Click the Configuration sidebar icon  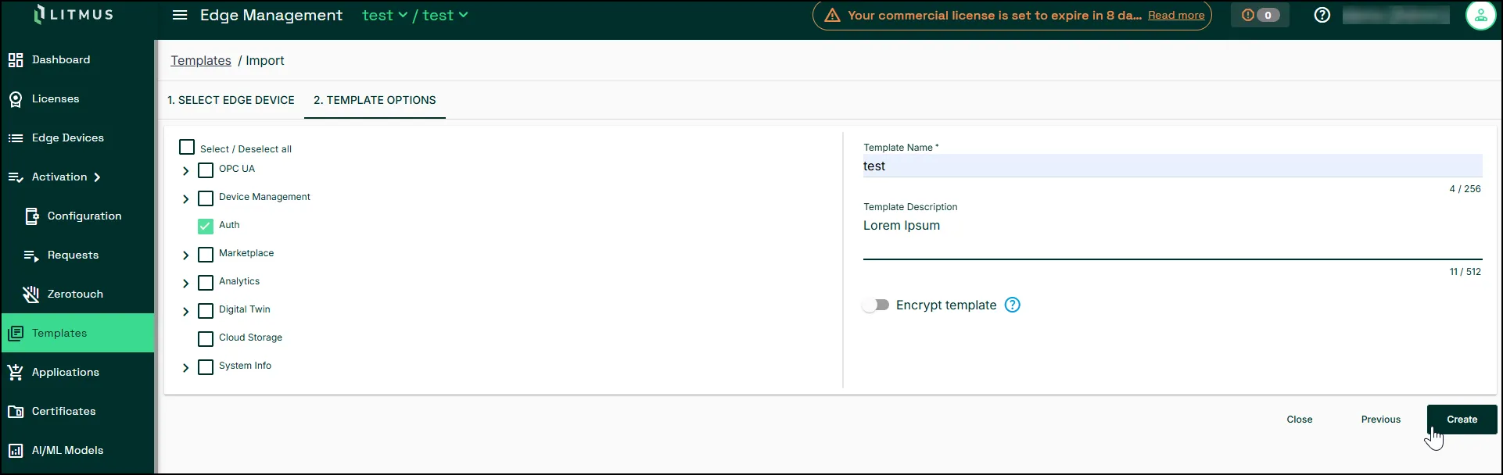[31, 216]
